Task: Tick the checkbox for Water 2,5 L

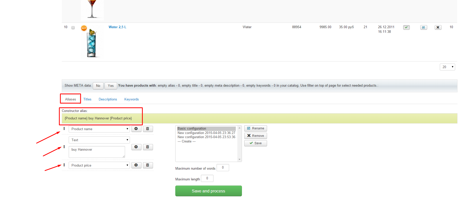Action: click(73, 28)
